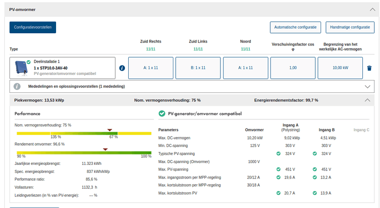Click the green check beside Ingang A 324 V
The image size is (380, 208).
pyautogui.click(x=278, y=154)
